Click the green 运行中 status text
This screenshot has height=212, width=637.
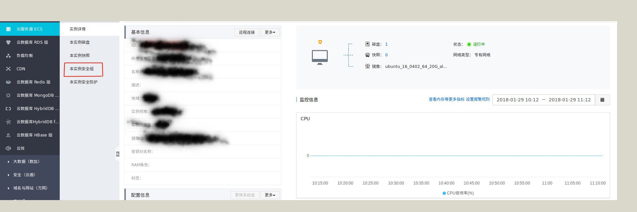pyautogui.click(x=479, y=44)
